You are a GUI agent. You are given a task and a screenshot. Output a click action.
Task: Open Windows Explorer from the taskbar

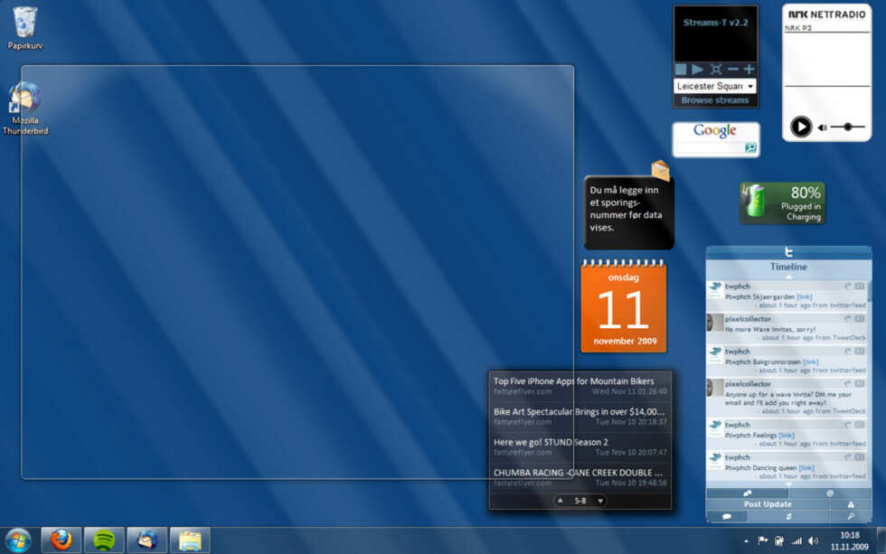pos(190,540)
